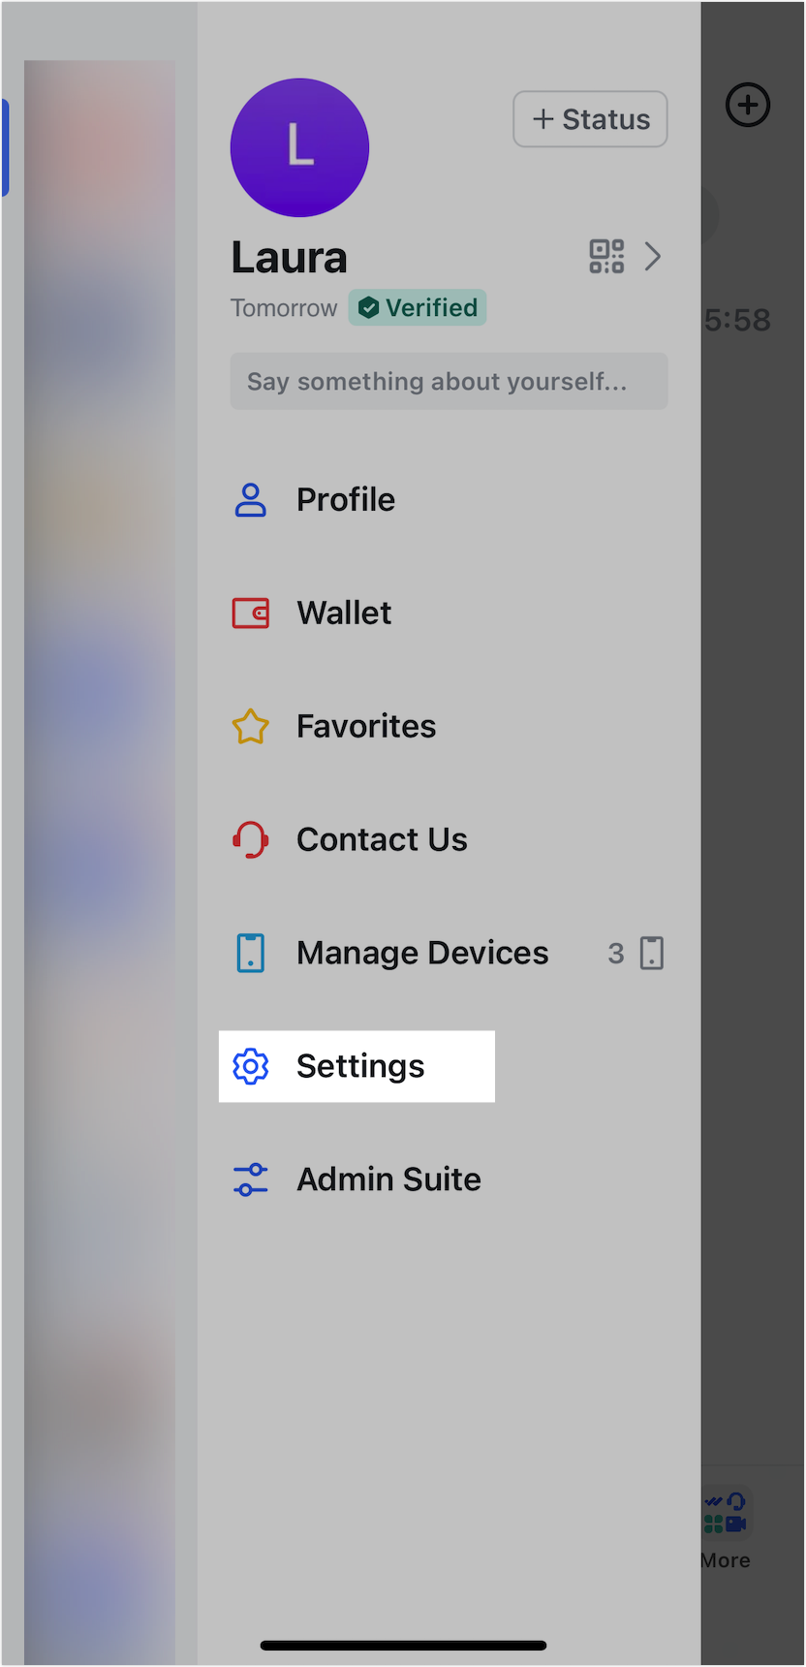Open Manage Devices phone icon
This screenshot has height=1667, width=806.
point(251,953)
